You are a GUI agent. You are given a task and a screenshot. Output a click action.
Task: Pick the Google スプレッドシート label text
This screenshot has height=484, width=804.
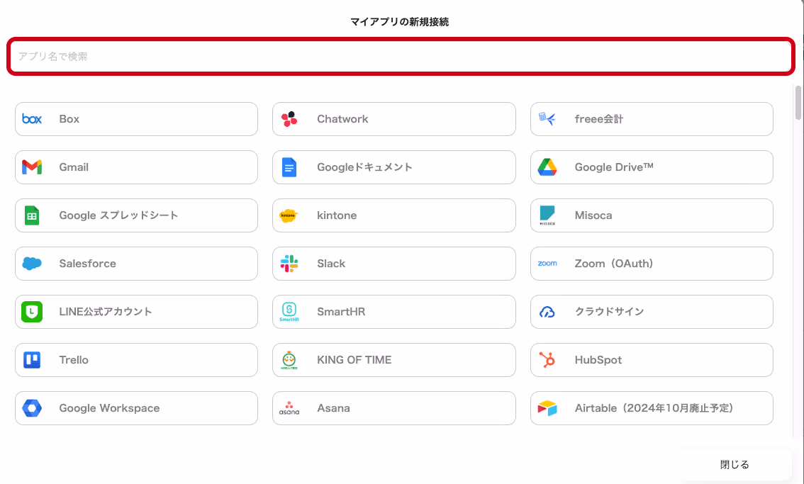coord(118,215)
